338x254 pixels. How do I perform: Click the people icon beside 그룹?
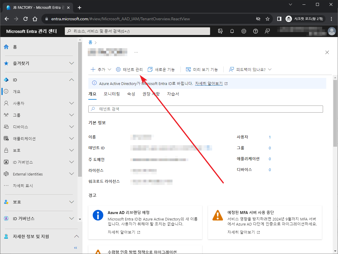[6, 115]
